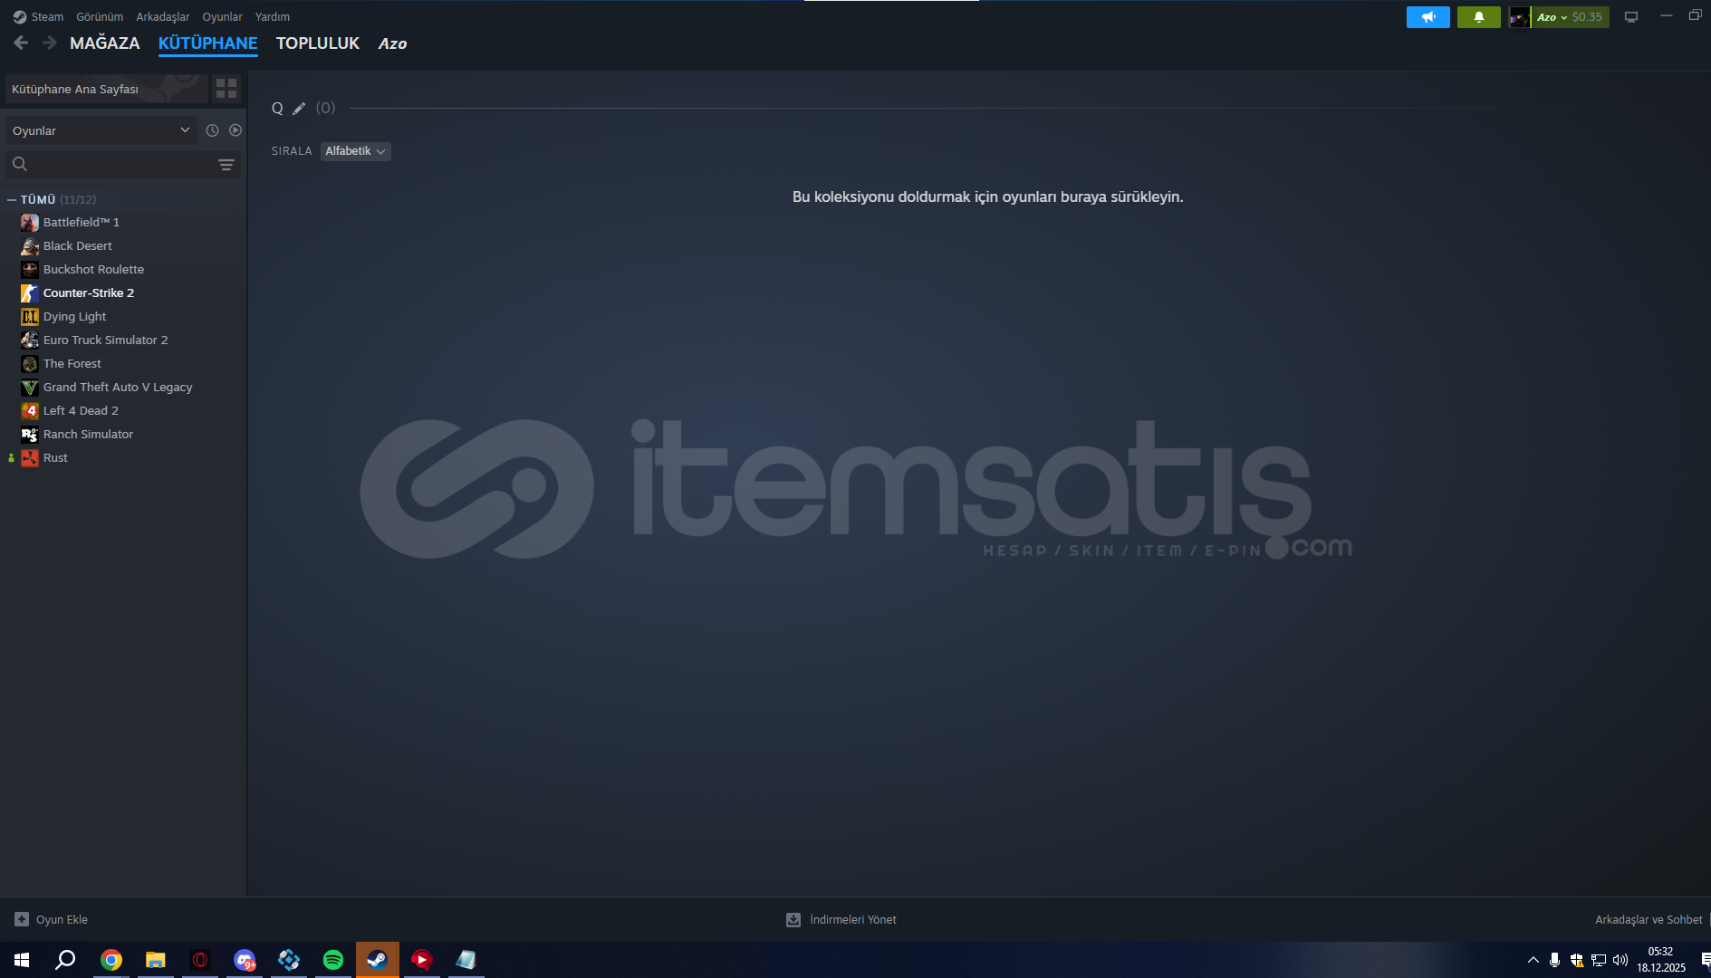Click the system tray volume icon
The height and width of the screenshot is (978, 1711).
click(1620, 960)
